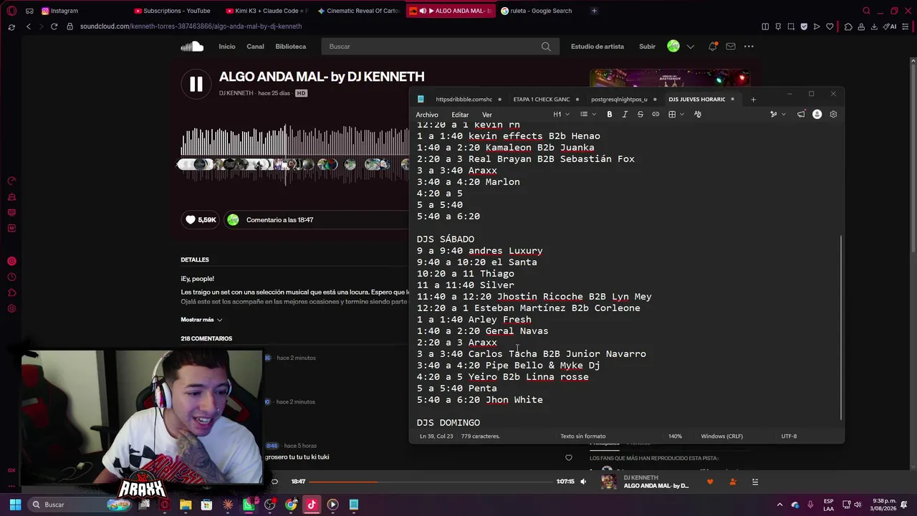Follow the artist from the bottom player
Screen dimensions: 917x516
tap(732, 482)
